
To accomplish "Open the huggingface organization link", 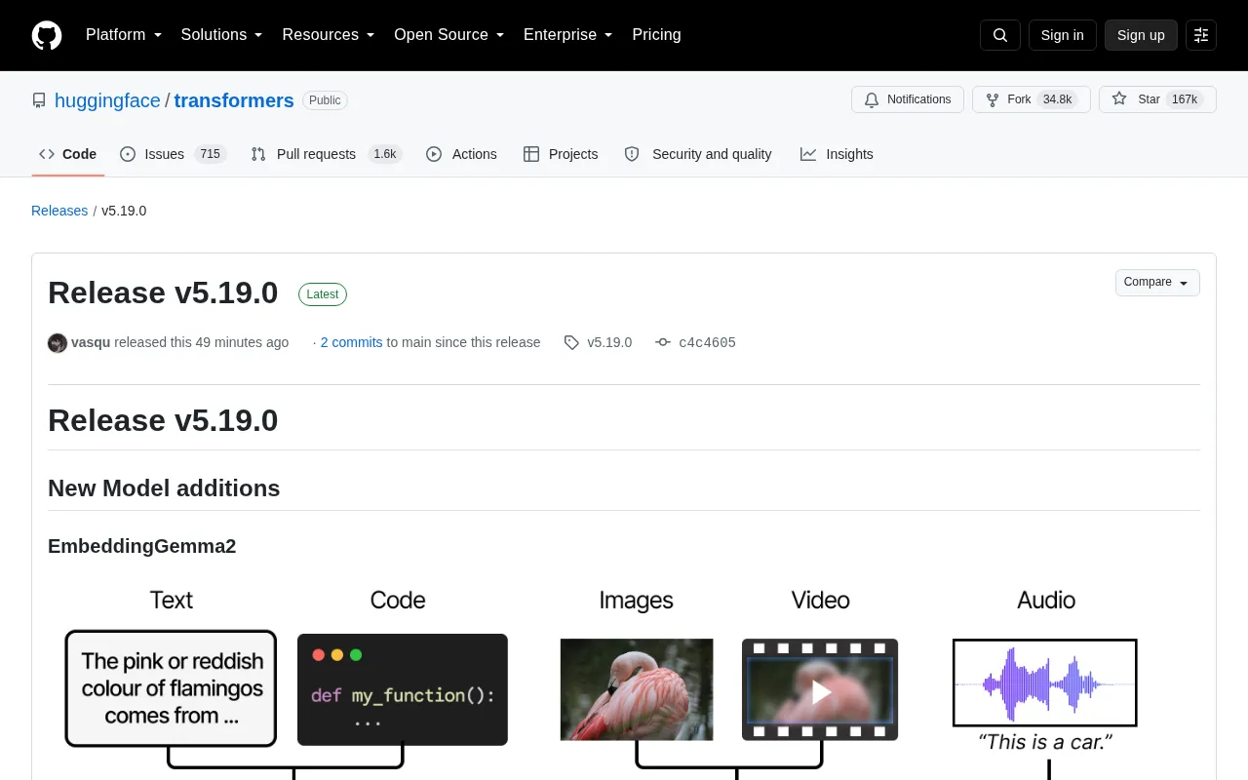I will coord(107,100).
